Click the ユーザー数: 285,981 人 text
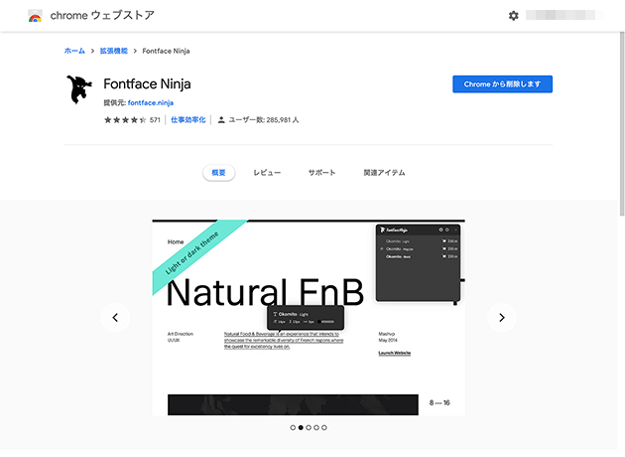This screenshot has width=625, height=457. click(x=264, y=120)
